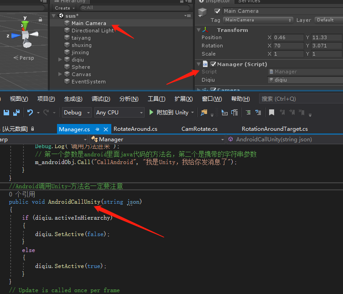This screenshot has height=294, width=343.
Task: Open the Create button in Hierarchy
Action: pos(64,8)
